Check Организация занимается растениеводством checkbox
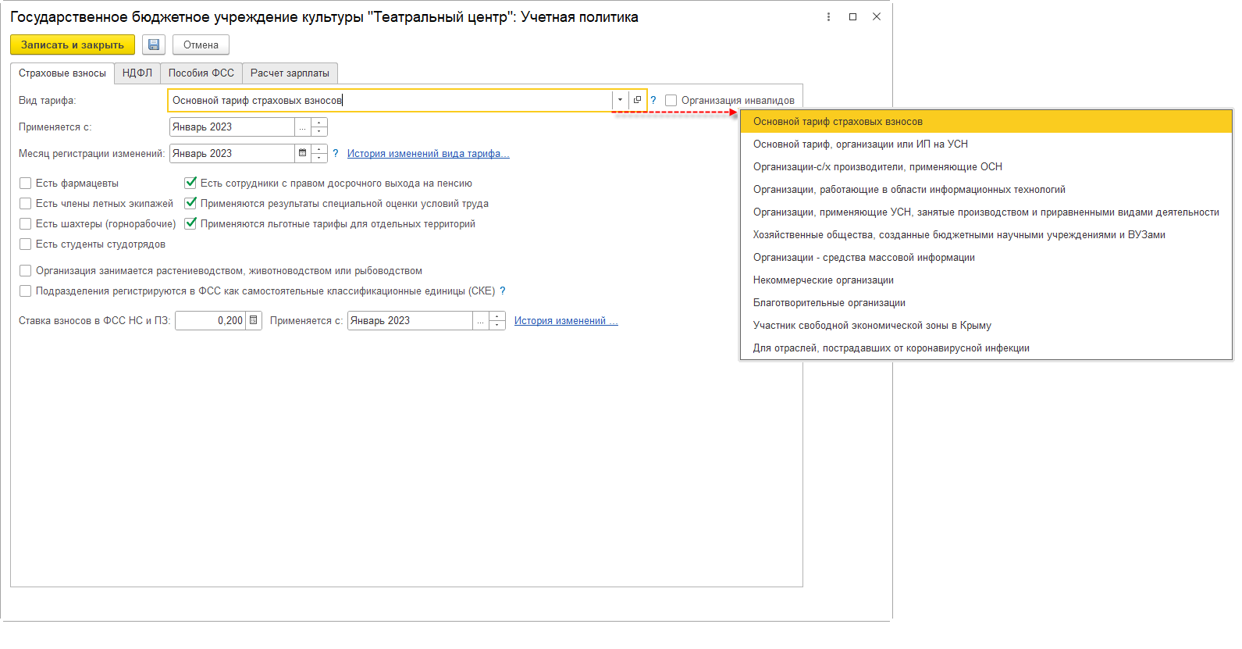1242x649 pixels. (x=26, y=270)
